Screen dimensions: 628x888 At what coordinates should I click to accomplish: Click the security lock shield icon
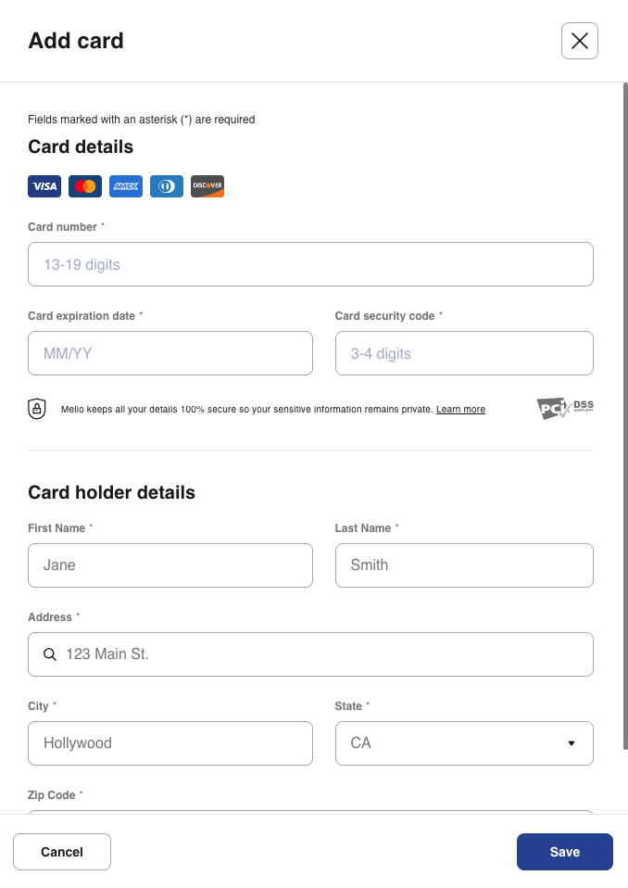tap(37, 409)
